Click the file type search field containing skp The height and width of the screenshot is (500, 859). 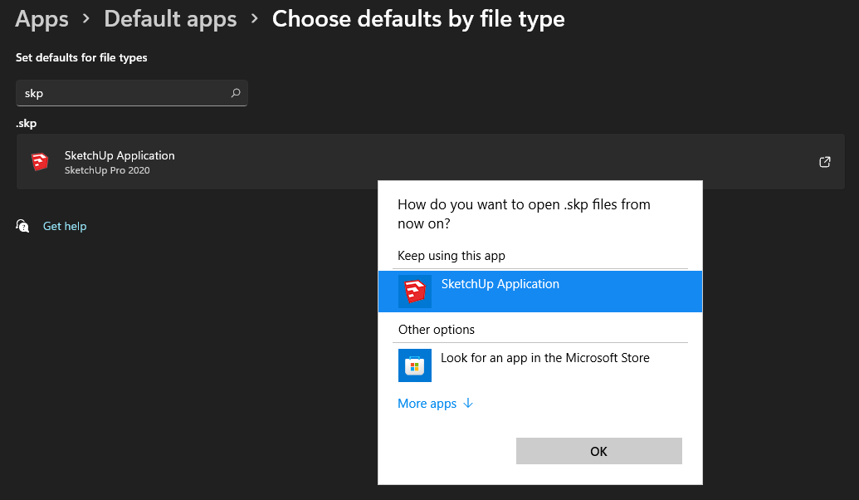tap(124, 93)
